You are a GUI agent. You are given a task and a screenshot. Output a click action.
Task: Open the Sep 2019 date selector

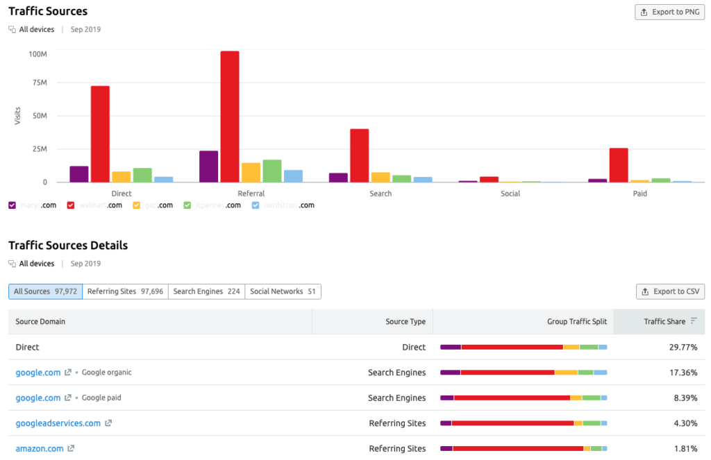[84, 29]
